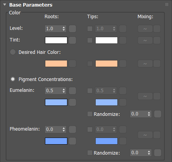Click the map button next to Roots Pheomelanin value
Image resolution: width=172 pixels, height=162 pixels.
pos(72,129)
